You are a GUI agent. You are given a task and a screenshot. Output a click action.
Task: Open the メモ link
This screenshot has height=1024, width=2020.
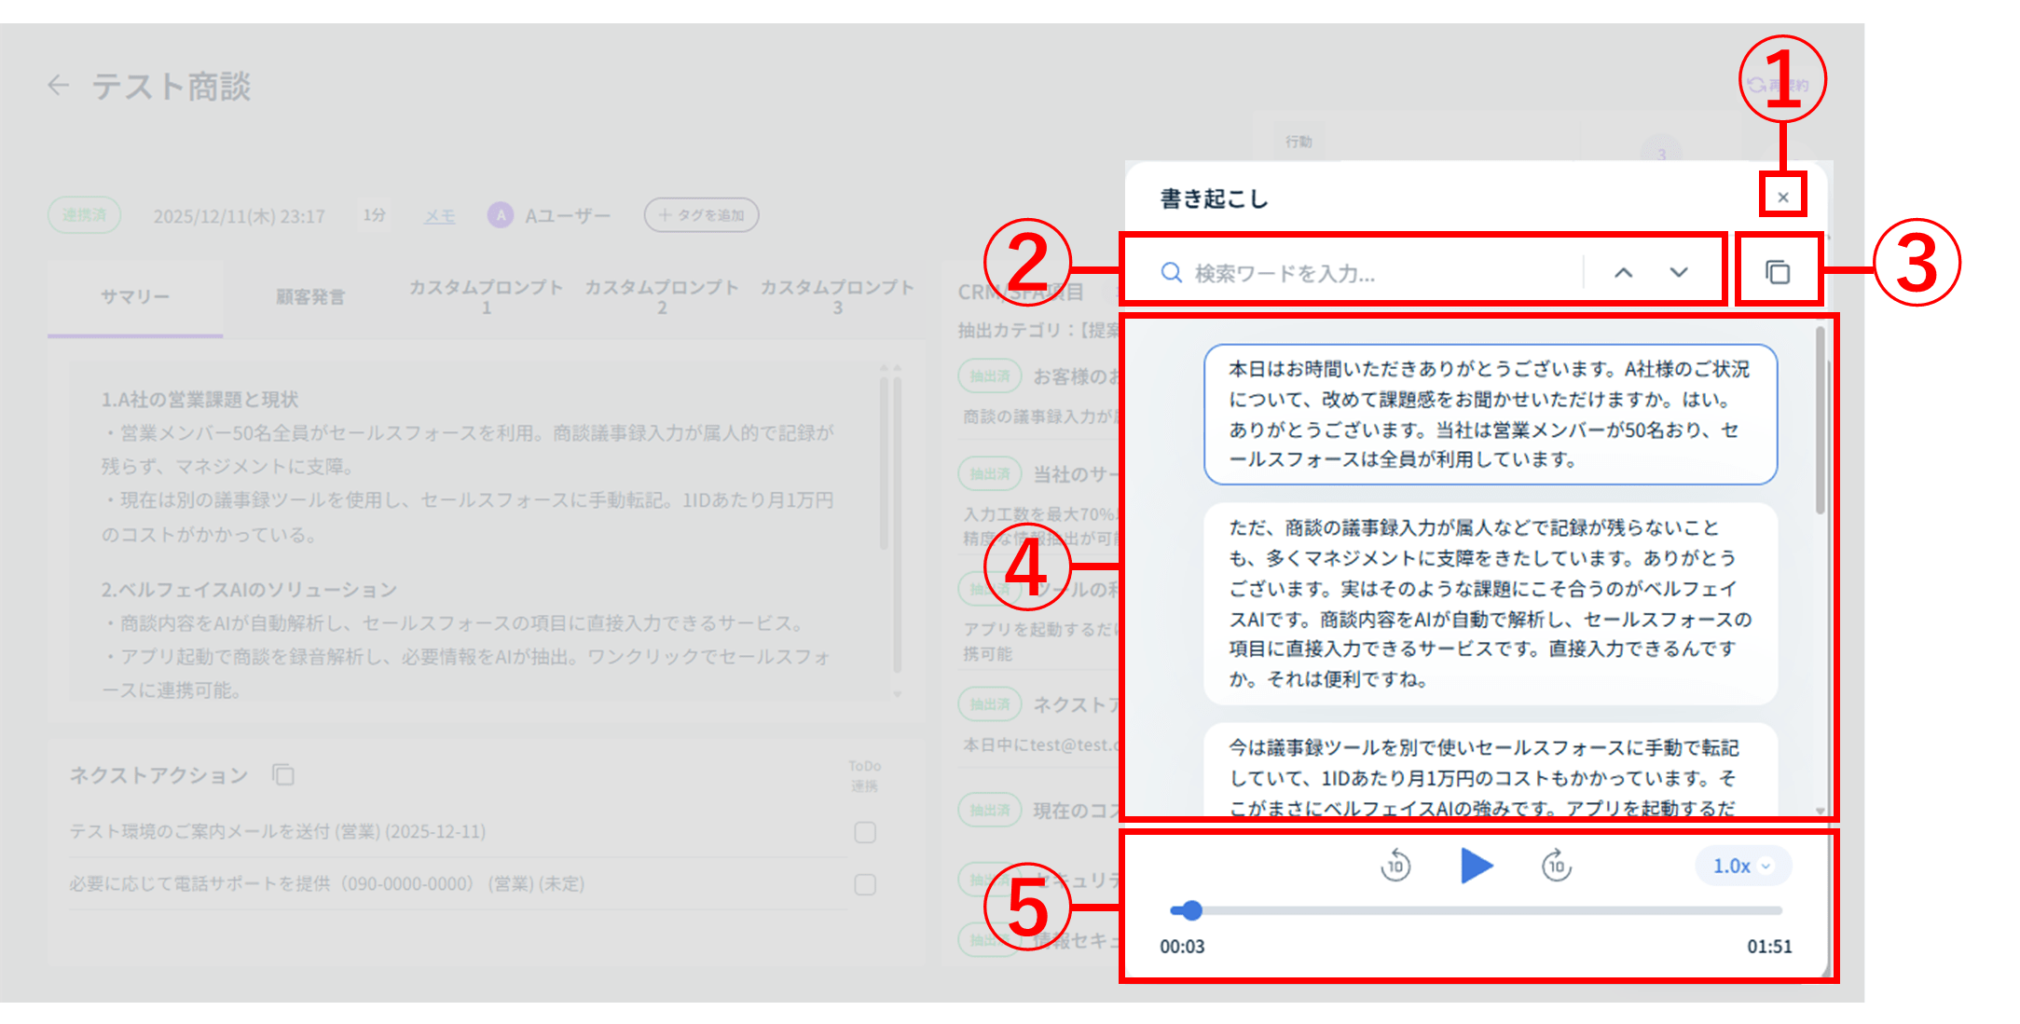click(439, 216)
